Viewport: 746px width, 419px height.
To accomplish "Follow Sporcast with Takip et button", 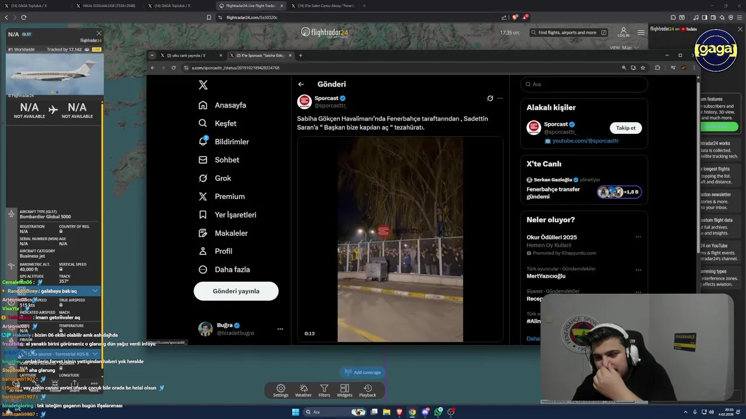I will [x=626, y=128].
